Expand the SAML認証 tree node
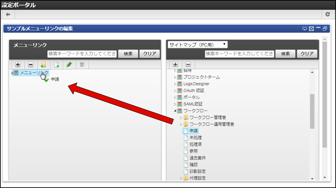 pos(175,104)
